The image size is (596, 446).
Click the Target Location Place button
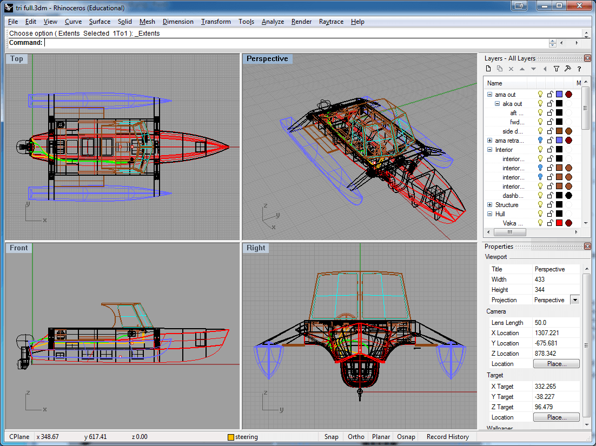coord(556,417)
